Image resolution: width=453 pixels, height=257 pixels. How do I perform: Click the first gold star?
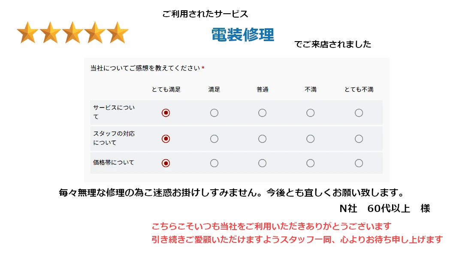[x=28, y=33]
